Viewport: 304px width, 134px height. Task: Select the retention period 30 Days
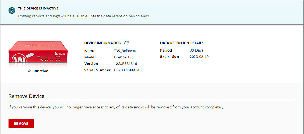(196, 50)
